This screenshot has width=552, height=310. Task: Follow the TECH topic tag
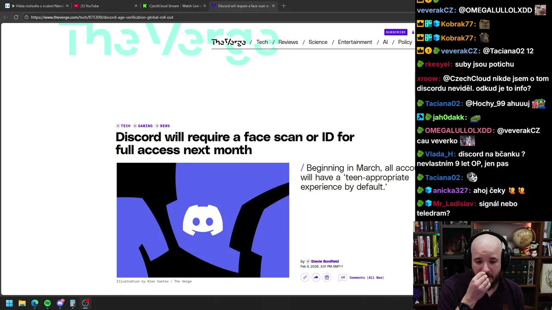coord(125,126)
